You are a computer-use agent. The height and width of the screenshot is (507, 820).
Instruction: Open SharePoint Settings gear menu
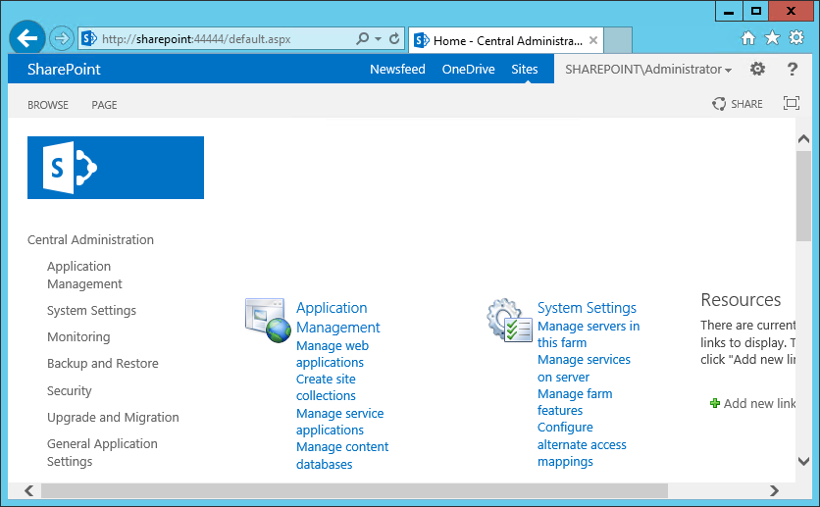coord(757,69)
